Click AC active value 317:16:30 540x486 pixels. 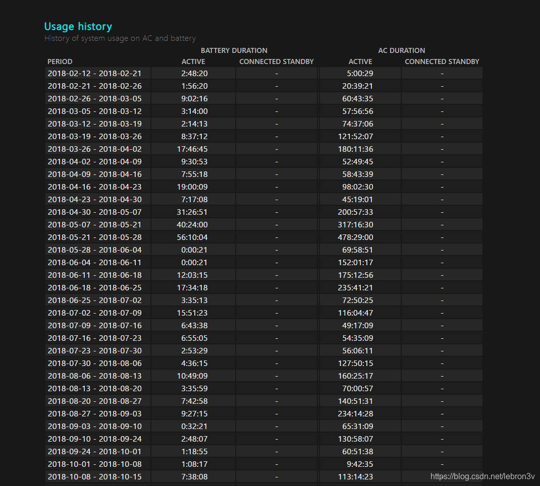coord(355,225)
